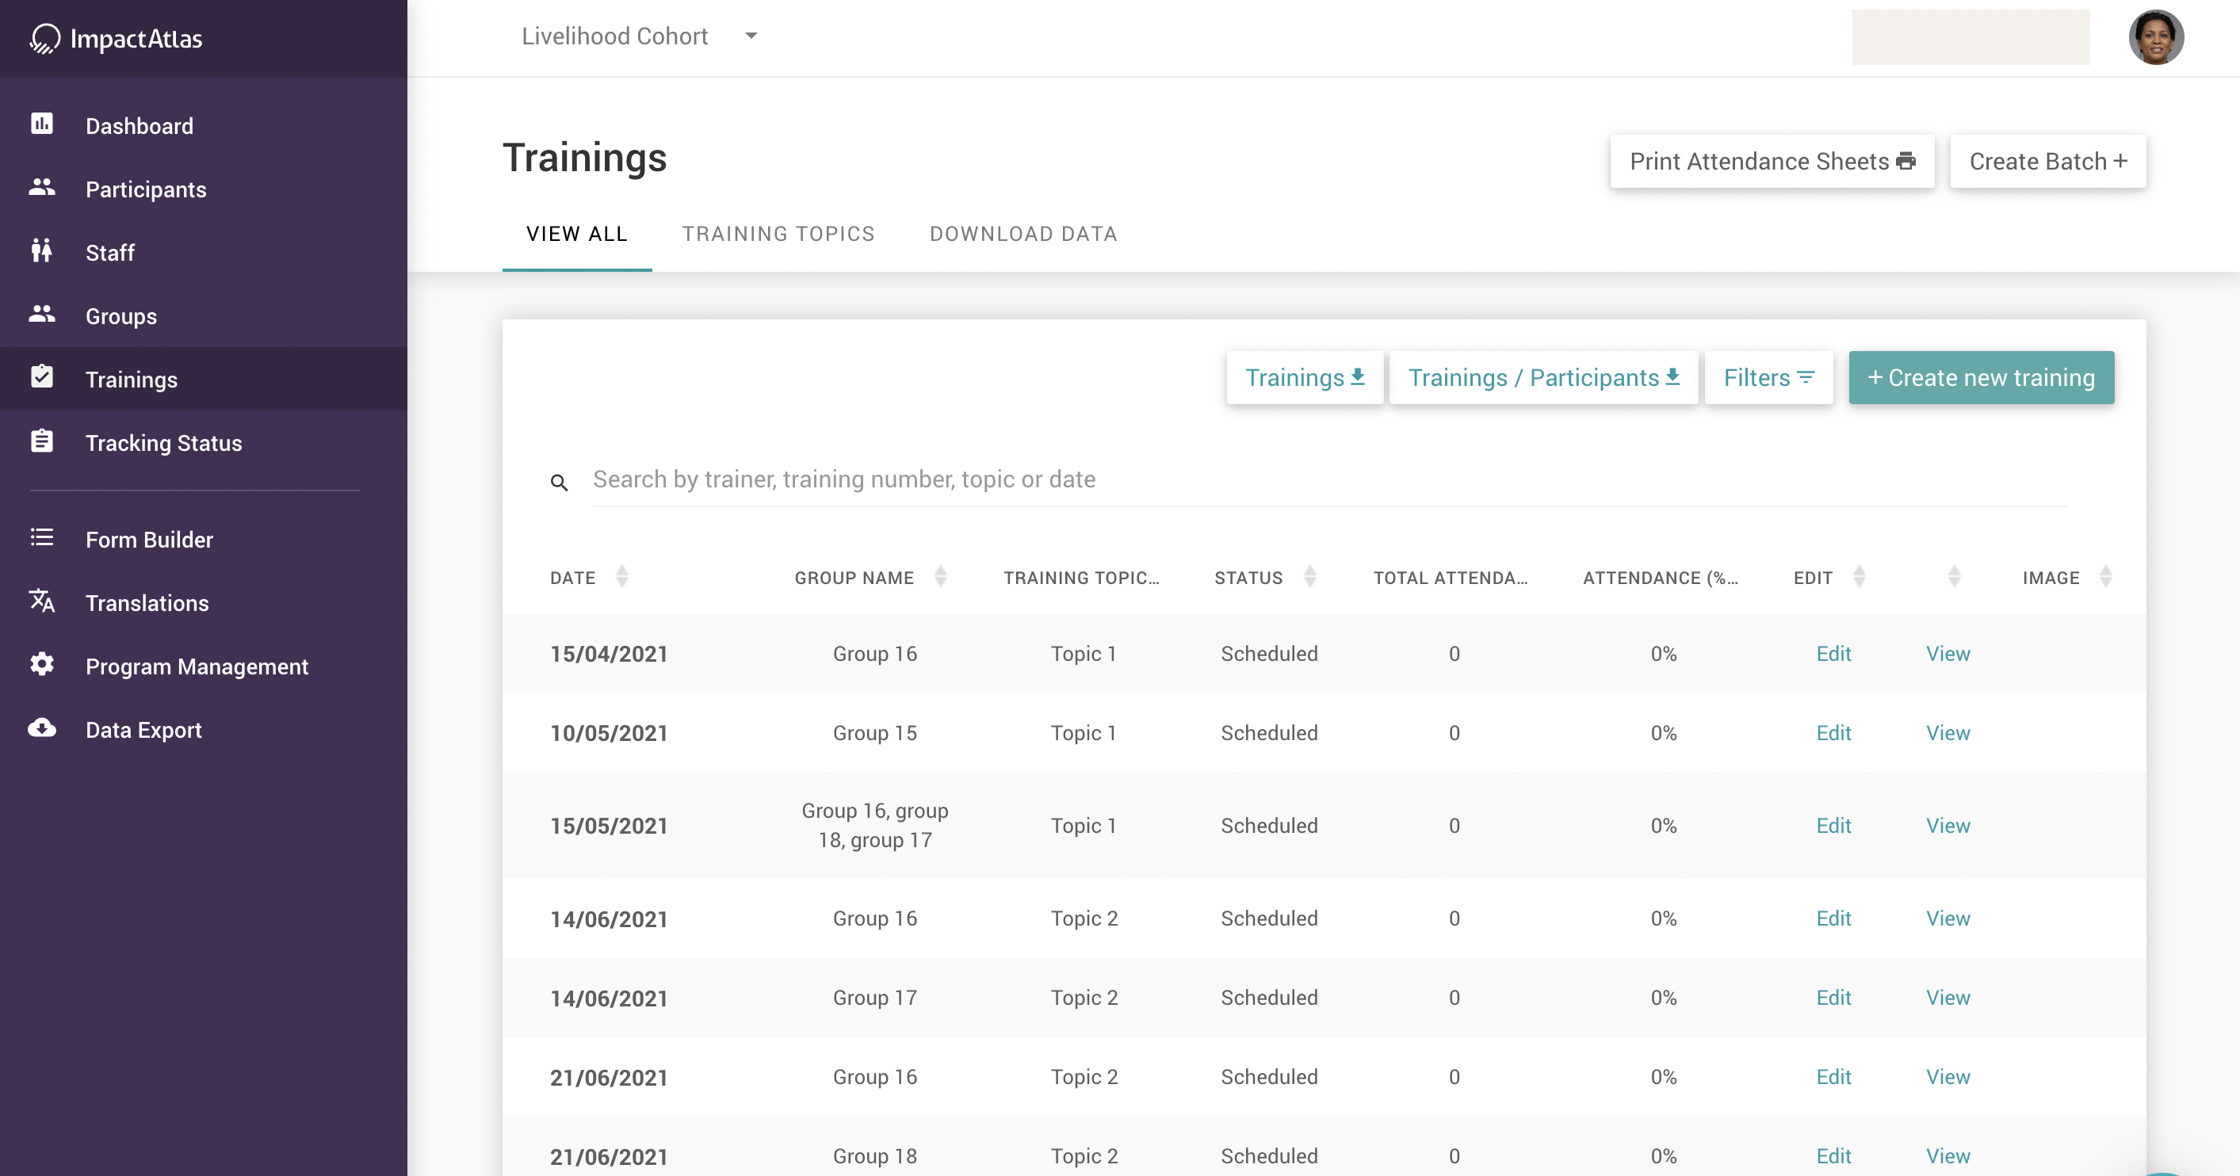Switch to the Training Topics tab
The width and height of the screenshot is (2240, 1176).
[x=778, y=234]
